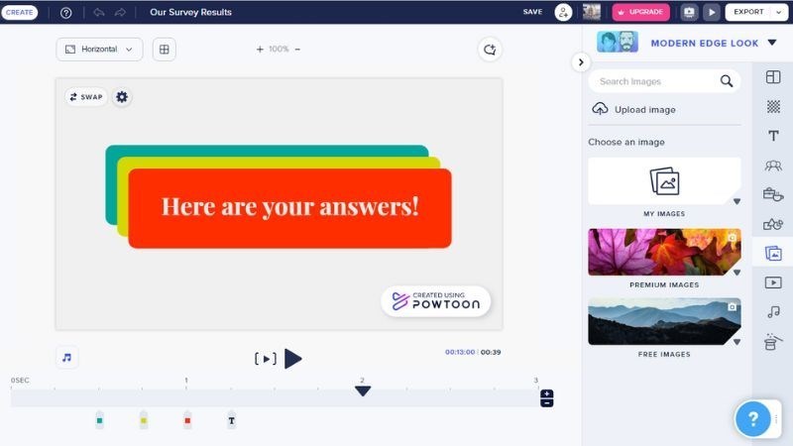
Task: Select the "Here are your answers!" text
Action: click(289, 207)
